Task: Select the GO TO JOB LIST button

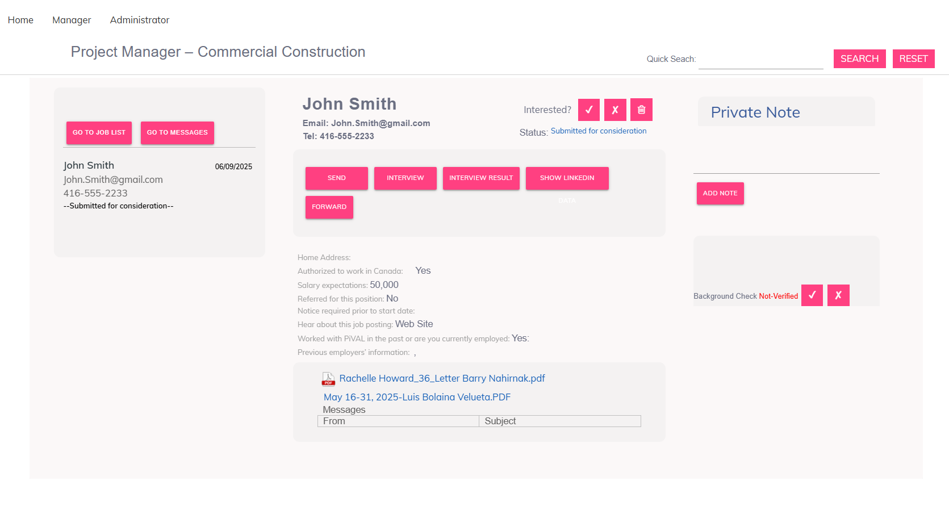Action: point(98,132)
